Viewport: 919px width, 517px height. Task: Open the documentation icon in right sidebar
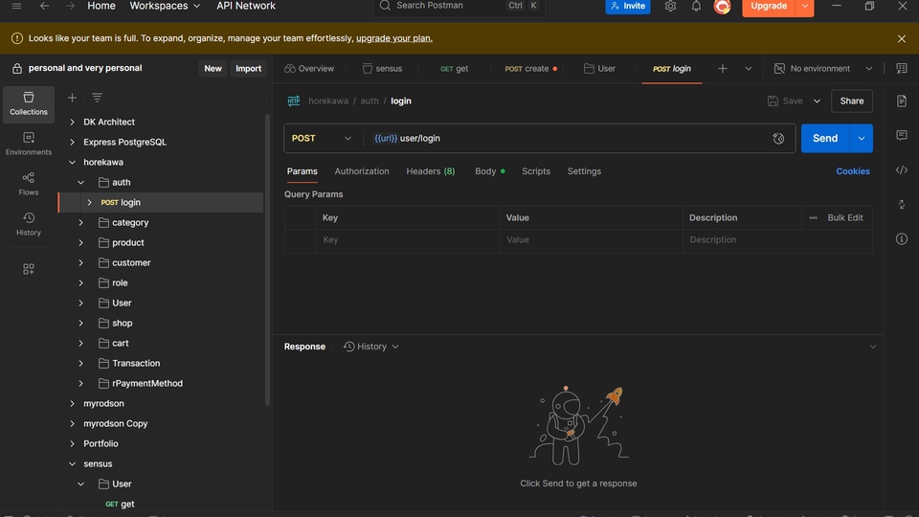point(902,101)
